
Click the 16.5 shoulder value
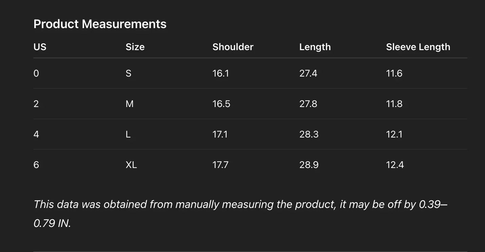(x=221, y=104)
